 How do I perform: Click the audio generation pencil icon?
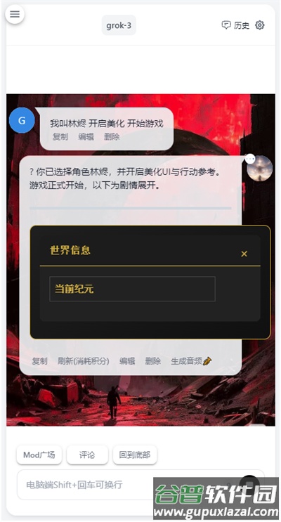(207, 361)
